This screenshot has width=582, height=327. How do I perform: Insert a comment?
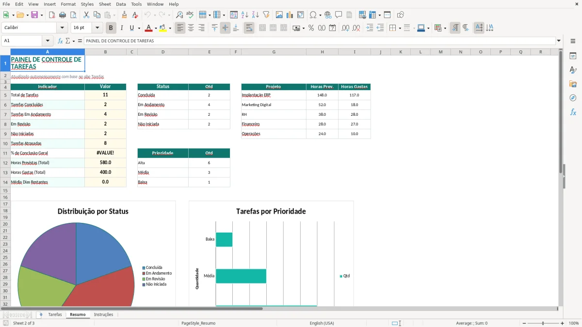[339, 15]
